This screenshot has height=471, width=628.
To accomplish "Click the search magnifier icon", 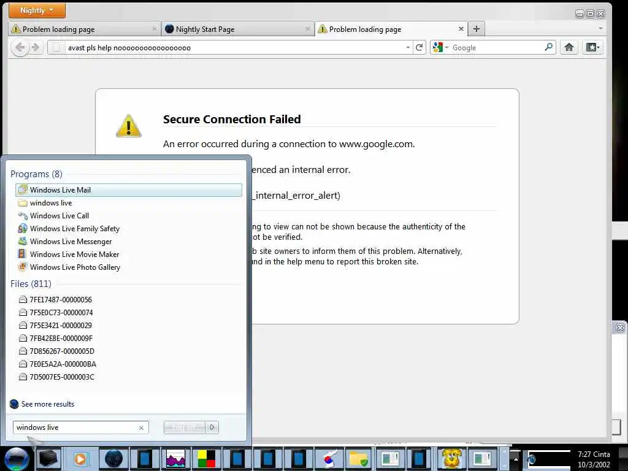I will coord(549,47).
